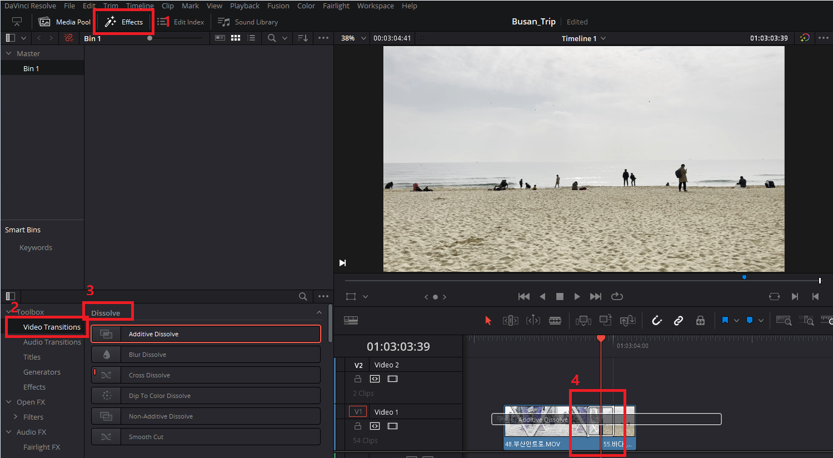Search the Effects library with magnifier
The height and width of the screenshot is (458, 833).
pos(303,296)
